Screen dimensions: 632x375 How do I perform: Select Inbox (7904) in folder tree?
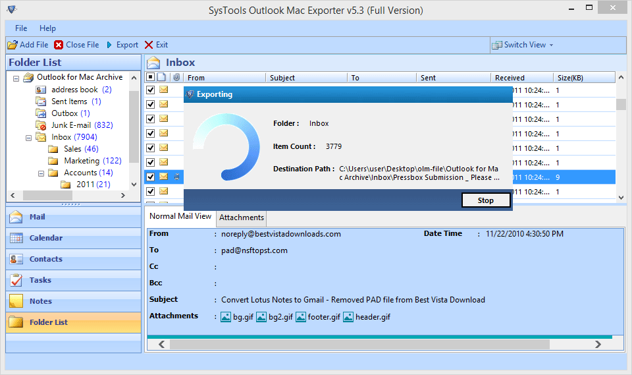74,137
